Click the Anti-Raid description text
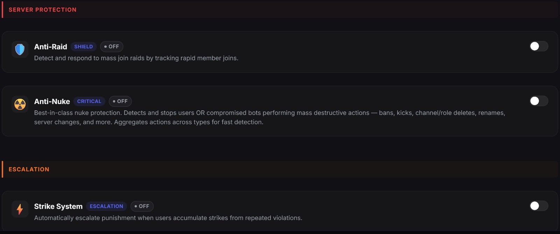560x234 pixels. click(136, 58)
